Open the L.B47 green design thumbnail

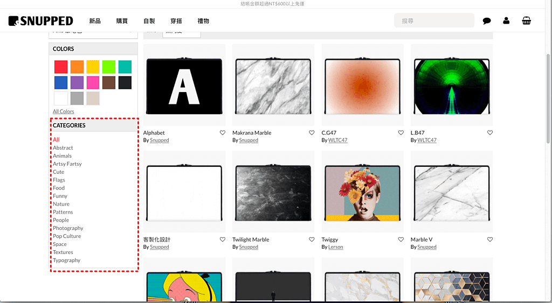(452, 84)
